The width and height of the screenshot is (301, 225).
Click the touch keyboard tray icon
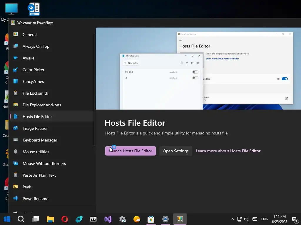tap(255, 219)
